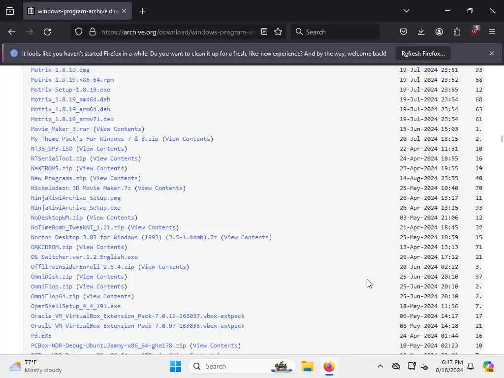
Task: Open OneDrive tray icon
Action: tap(396, 366)
